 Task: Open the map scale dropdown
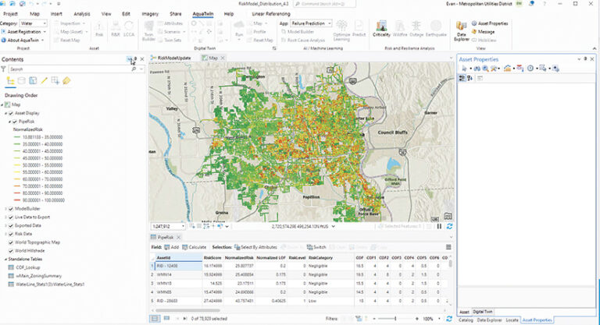(183, 227)
